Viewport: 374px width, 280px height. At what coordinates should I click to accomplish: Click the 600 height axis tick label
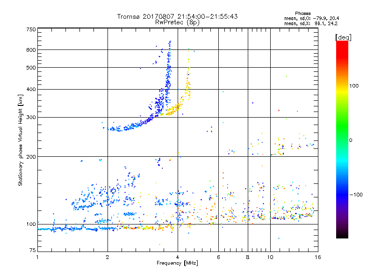31,50
